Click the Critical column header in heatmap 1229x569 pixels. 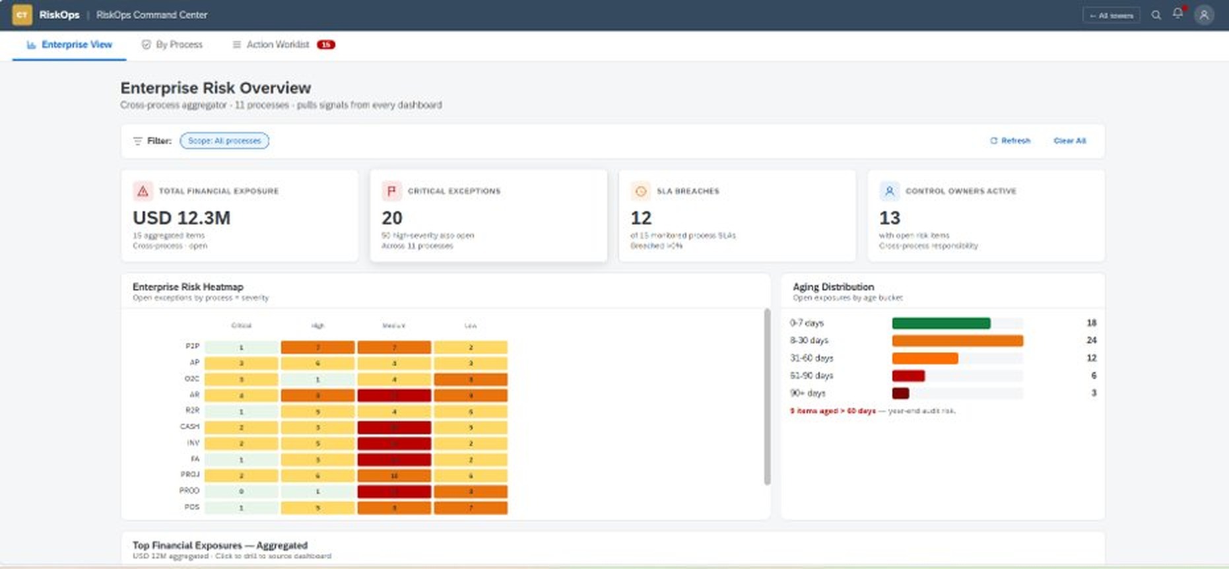coord(242,325)
